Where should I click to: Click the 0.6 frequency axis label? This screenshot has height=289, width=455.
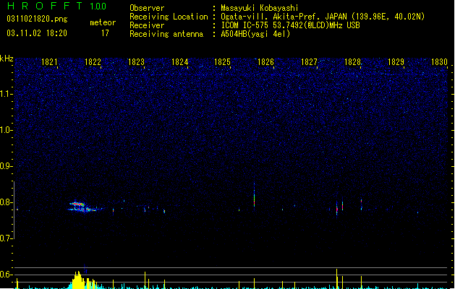click(6, 275)
